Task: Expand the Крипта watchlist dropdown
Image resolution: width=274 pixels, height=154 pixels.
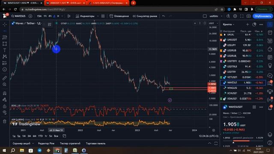Action: point(229,24)
